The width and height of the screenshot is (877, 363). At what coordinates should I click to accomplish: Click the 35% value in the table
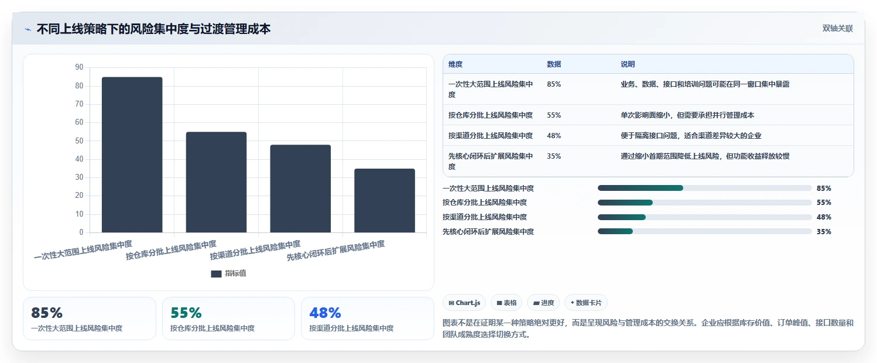coord(554,156)
